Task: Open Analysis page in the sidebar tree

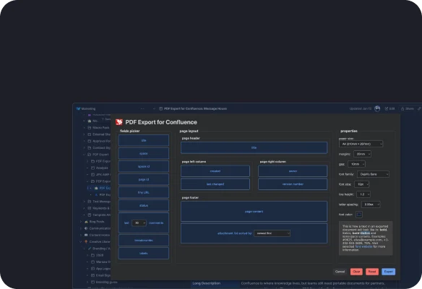Action: (x=102, y=168)
